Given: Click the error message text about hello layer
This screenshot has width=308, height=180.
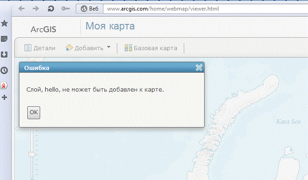Looking at the screenshot, I should coord(95,90).
